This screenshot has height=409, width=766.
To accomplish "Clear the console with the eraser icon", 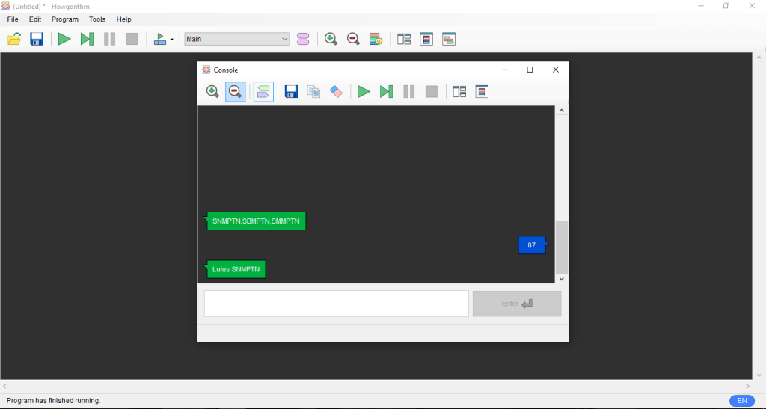I will [336, 91].
